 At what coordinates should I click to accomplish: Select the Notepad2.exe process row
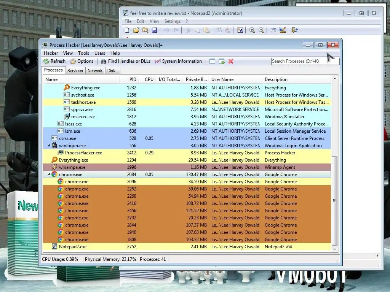(x=187, y=246)
